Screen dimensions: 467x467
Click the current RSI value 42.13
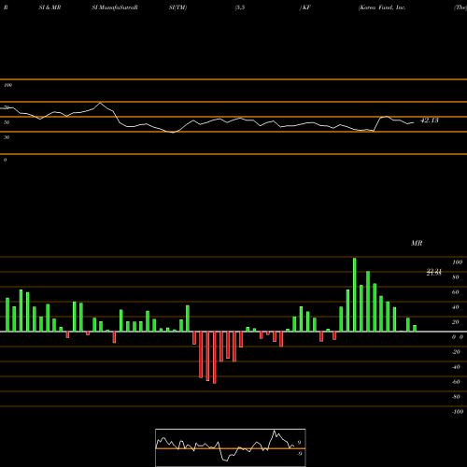click(430, 120)
